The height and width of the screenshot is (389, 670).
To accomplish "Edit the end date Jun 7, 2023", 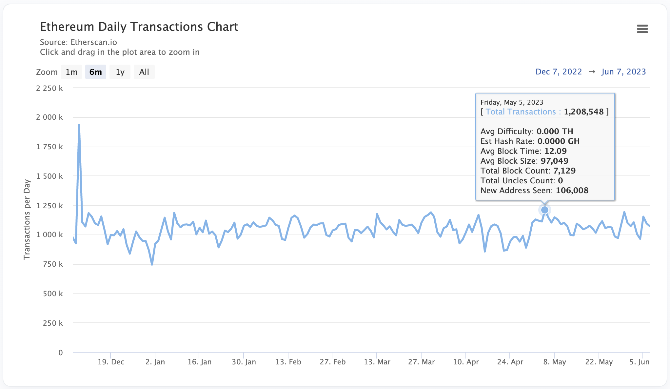I will [x=623, y=72].
